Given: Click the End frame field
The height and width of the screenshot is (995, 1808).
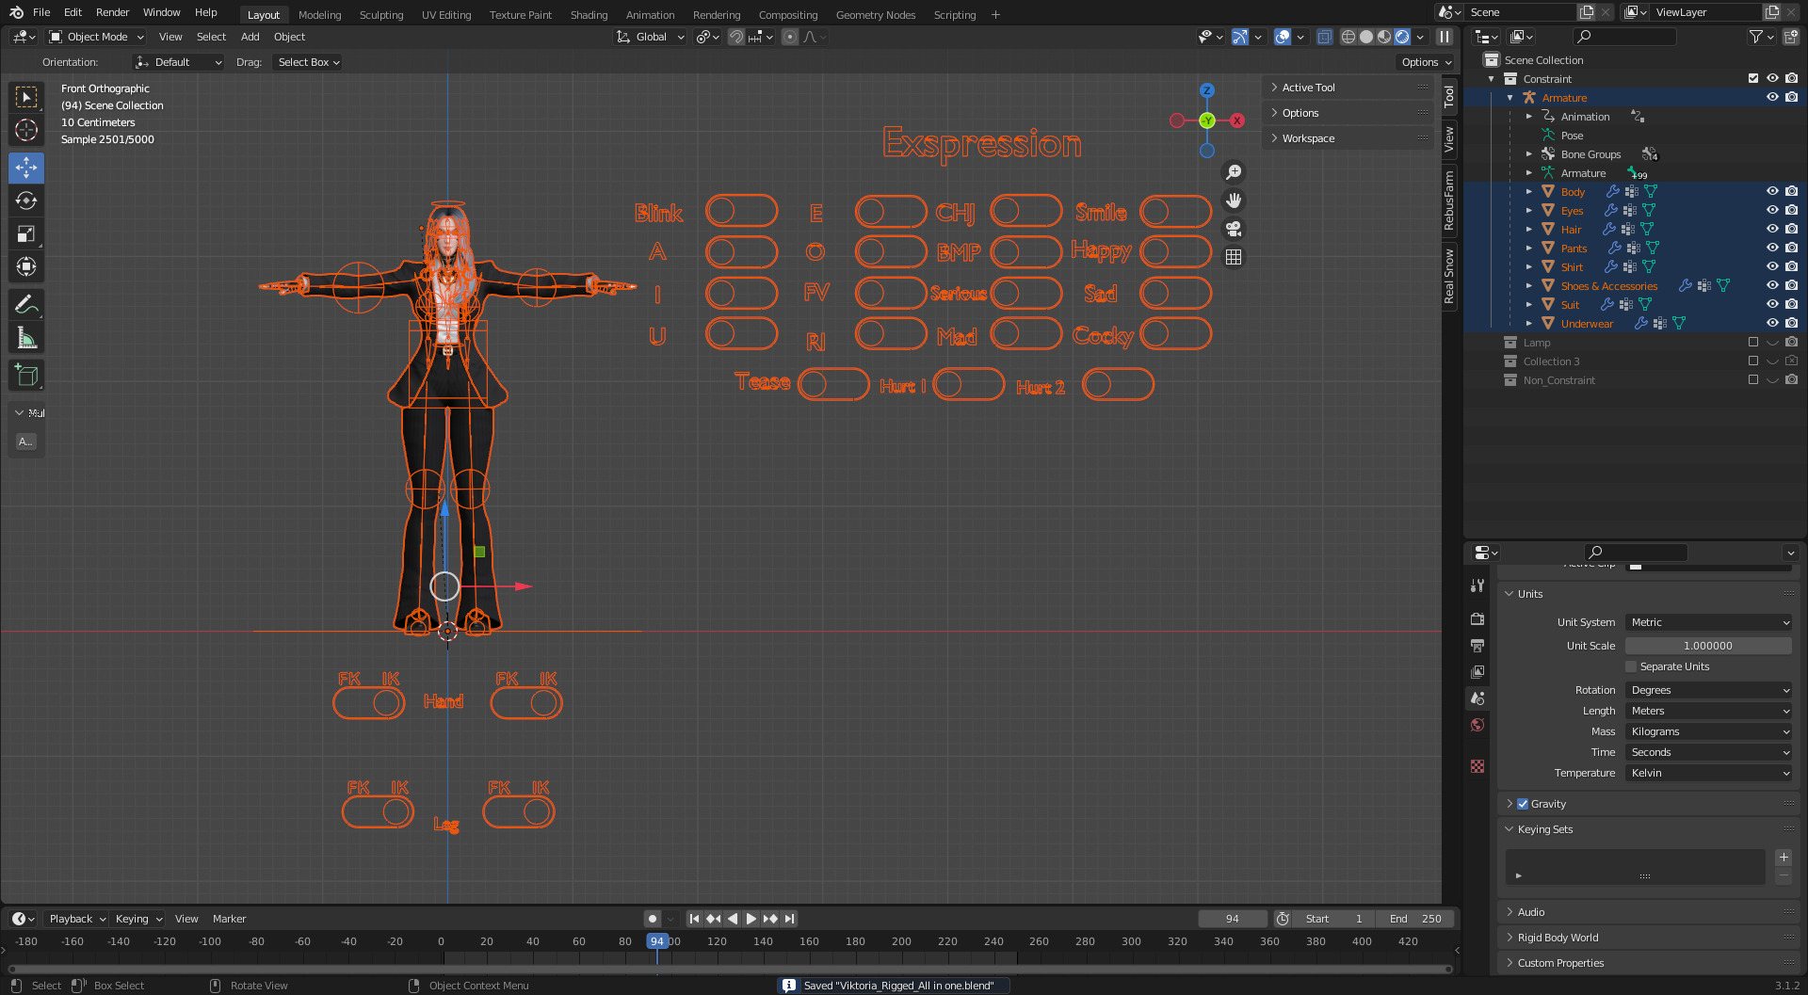Looking at the screenshot, I should coord(1415,919).
